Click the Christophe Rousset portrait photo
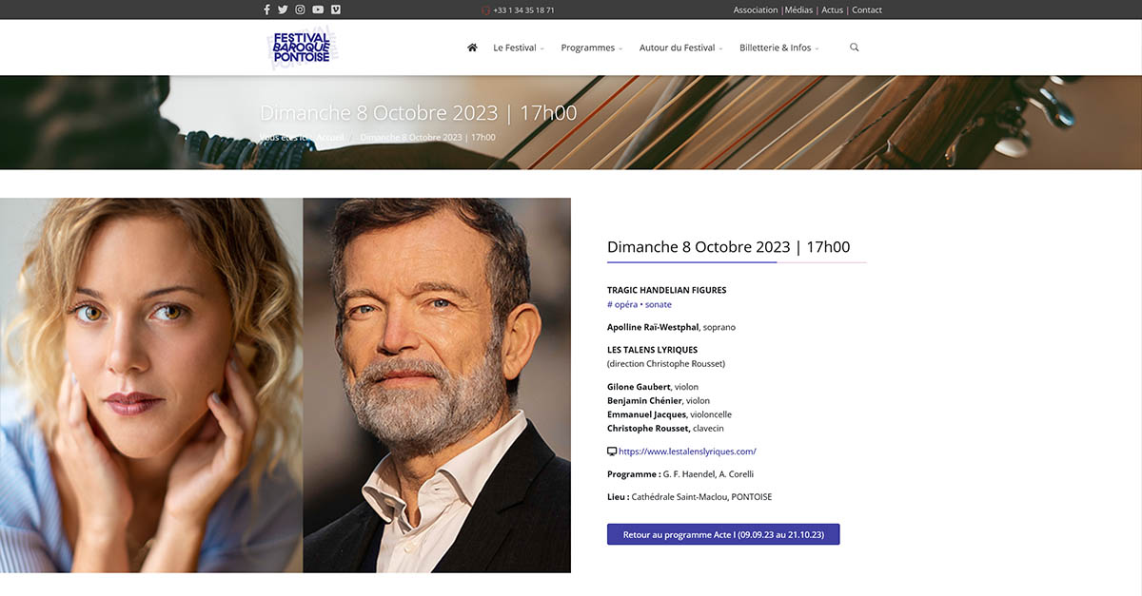1142x596 pixels. tap(436, 384)
